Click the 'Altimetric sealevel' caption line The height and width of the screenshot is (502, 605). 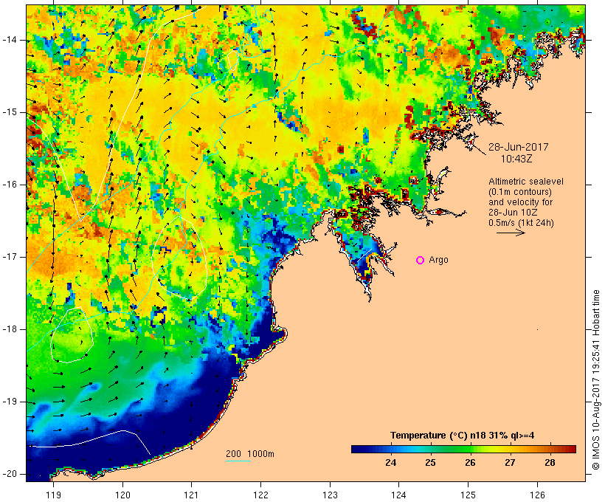526,182
